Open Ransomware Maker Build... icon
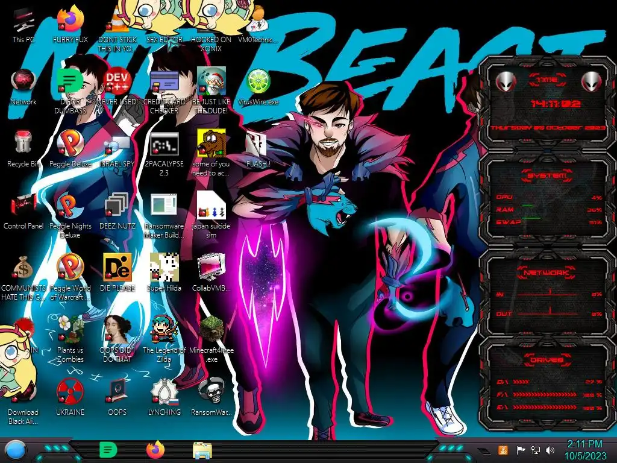 (x=164, y=216)
